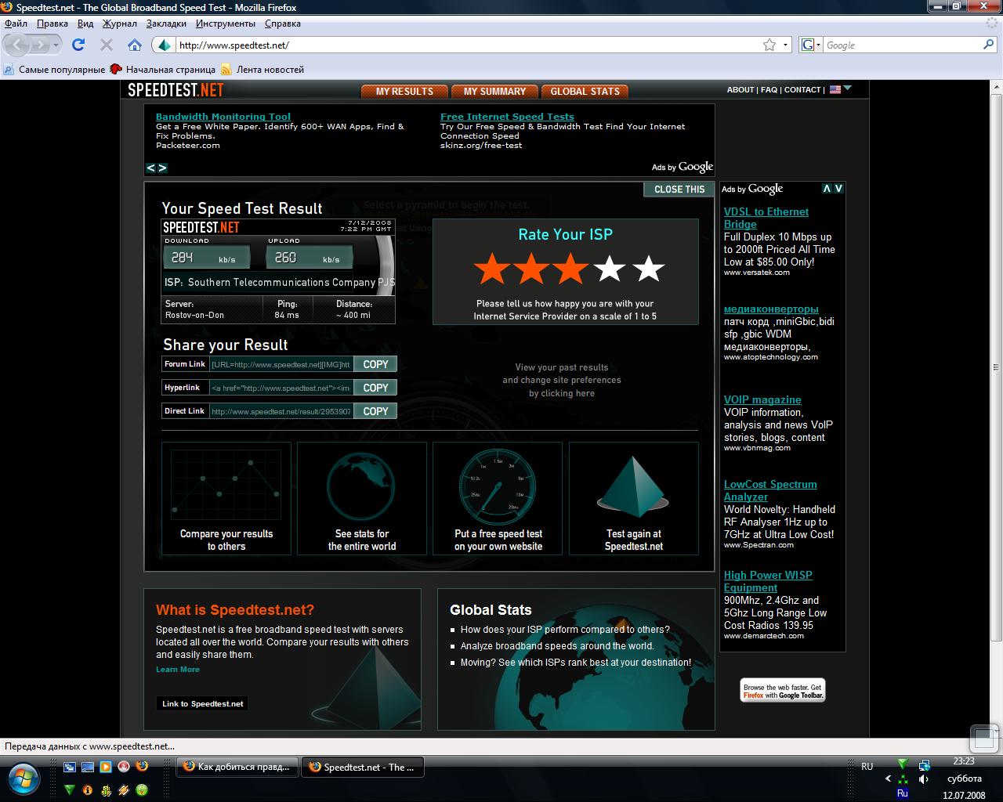Image resolution: width=1003 pixels, height=802 pixels.
Task: Rate the ISP with the fifth star
Action: click(x=649, y=269)
